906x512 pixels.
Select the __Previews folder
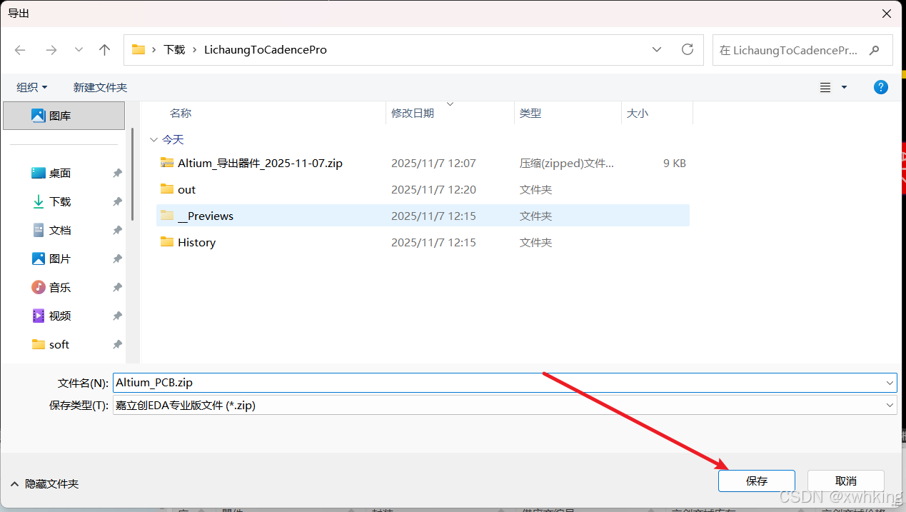pos(423,216)
